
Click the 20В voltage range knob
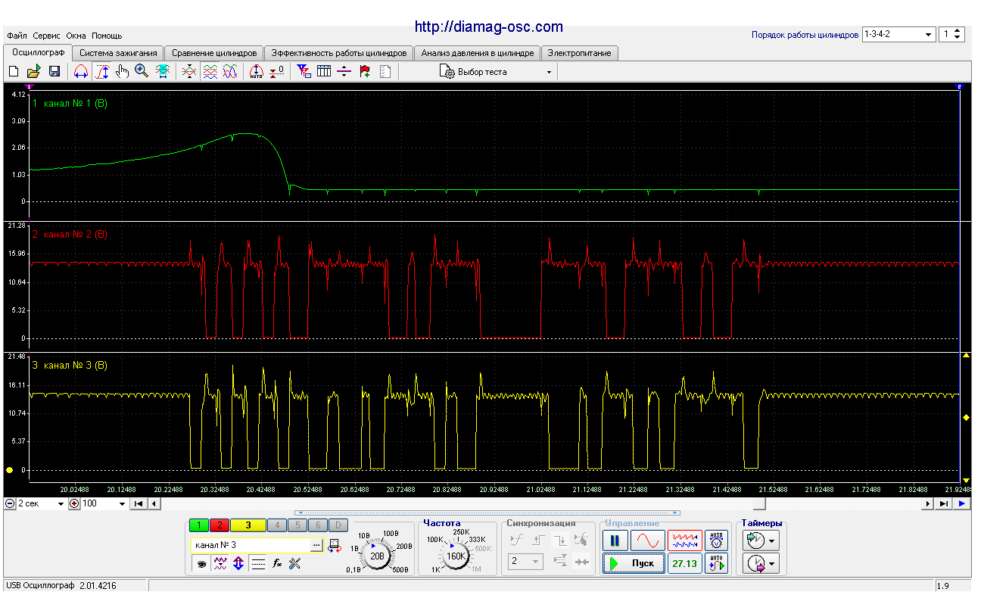point(378,556)
